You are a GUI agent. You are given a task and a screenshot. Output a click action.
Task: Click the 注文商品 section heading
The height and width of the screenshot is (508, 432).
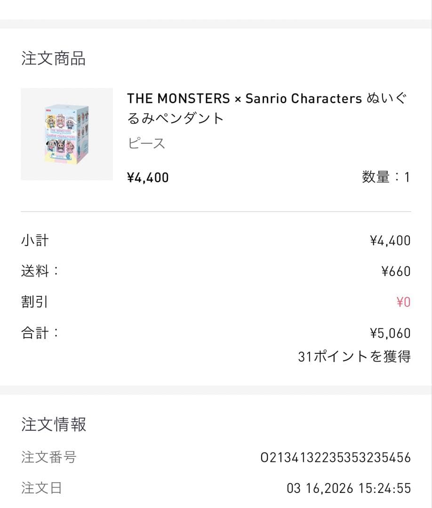(x=53, y=59)
